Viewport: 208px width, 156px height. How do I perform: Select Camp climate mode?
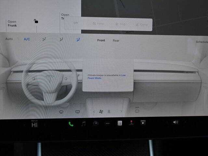pyautogui.click(x=142, y=25)
